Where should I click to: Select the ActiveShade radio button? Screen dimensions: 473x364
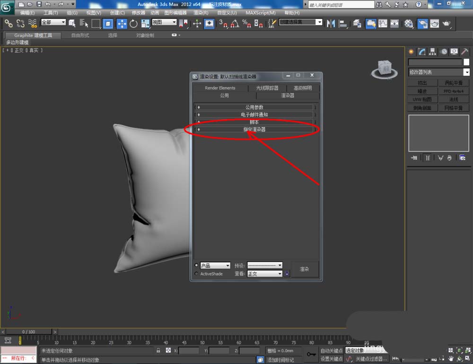pos(196,274)
